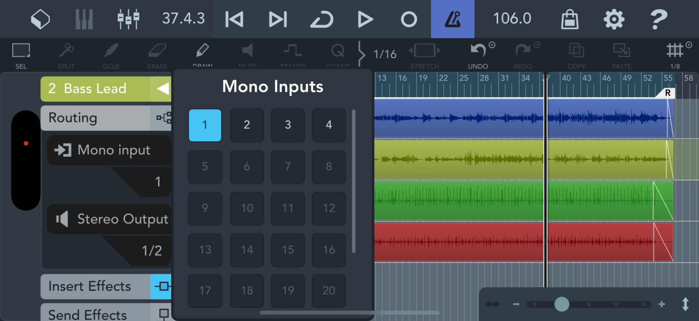Expand the Insert Effects section
Image resolution: width=699 pixels, height=321 pixels.
tap(106, 287)
